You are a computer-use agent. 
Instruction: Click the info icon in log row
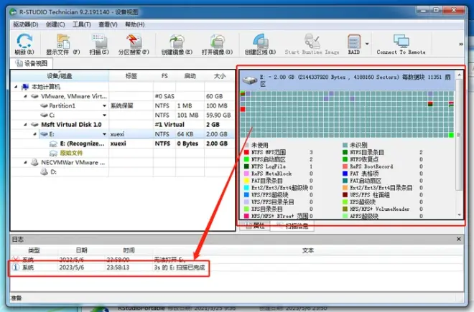15,268
